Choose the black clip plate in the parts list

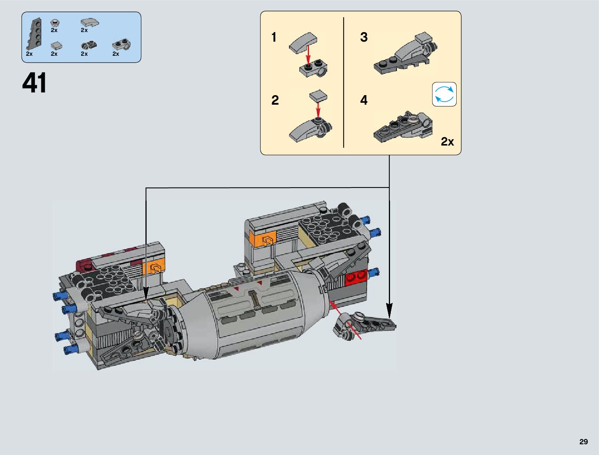pyautogui.click(x=88, y=45)
